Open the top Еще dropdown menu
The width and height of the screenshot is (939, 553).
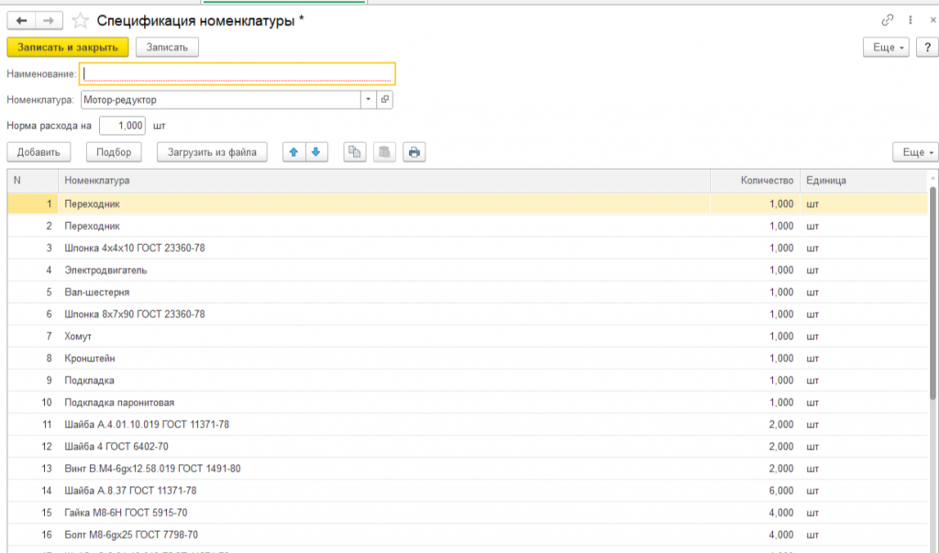(x=887, y=48)
